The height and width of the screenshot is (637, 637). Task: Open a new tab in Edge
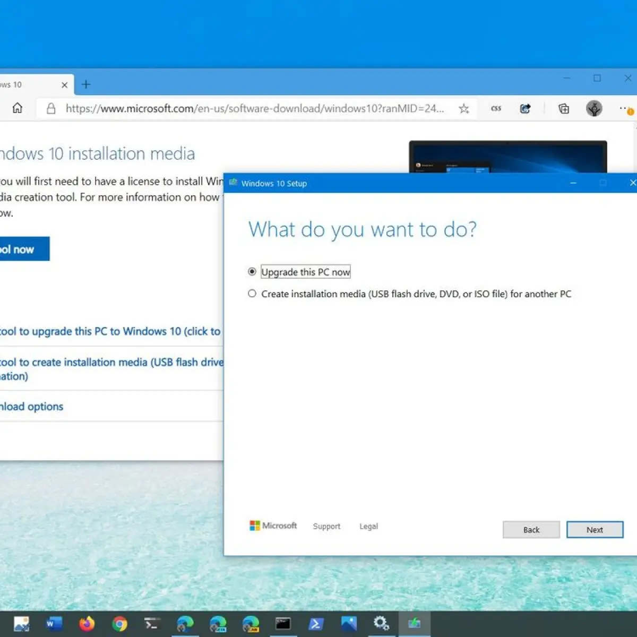[x=86, y=84]
